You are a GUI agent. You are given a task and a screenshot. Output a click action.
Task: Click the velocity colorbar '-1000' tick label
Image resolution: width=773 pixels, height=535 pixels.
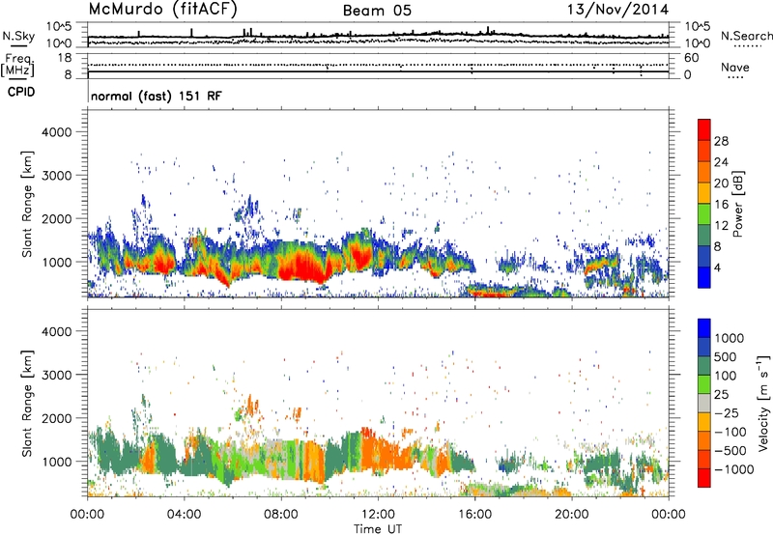pos(733,469)
